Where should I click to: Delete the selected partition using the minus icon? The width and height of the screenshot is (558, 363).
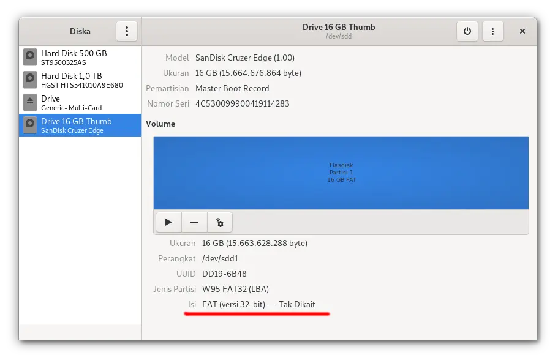(194, 222)
